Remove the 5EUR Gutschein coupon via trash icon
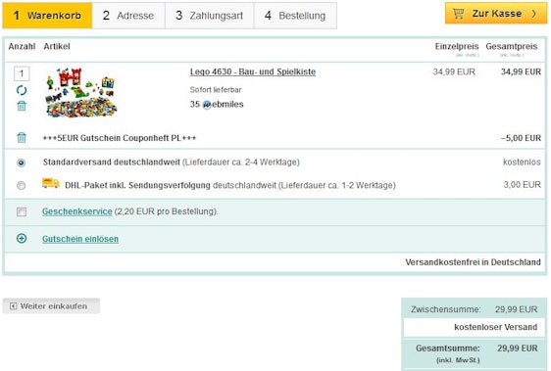The height and width of the screenshot is (371, 551). [22, 137]
